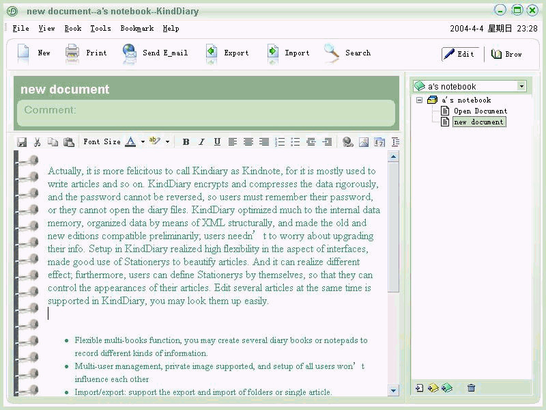Open the Font selector
The width and height of the screenshot is (546, 410).
(x=91, y=141)
